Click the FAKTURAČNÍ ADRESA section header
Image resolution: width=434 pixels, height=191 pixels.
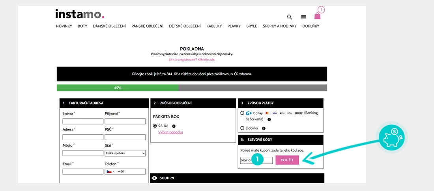[104, 103]
